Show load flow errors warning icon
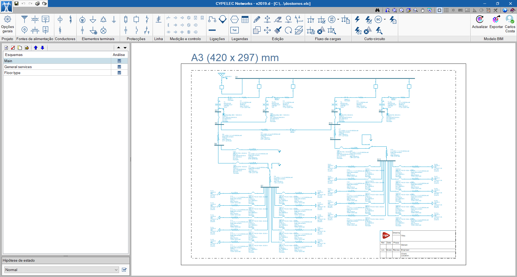This screenshot has width=517, height=277. tap(321, 30)
